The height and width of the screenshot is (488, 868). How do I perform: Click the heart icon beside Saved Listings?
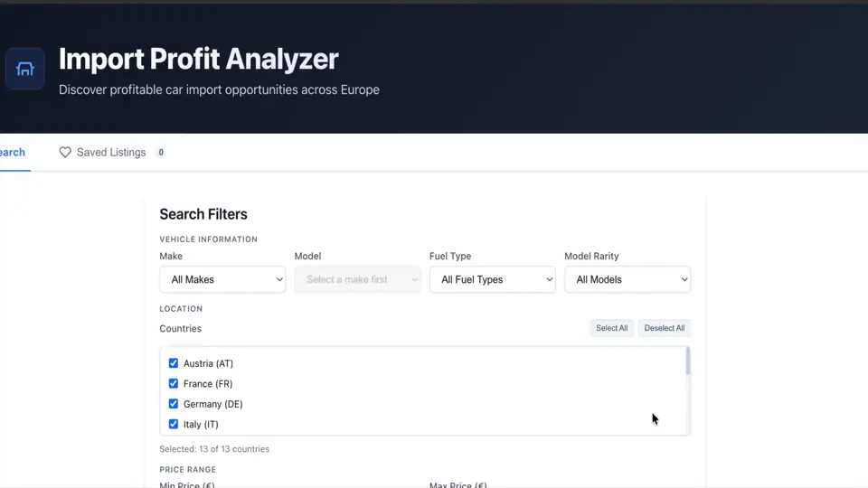[x=65, y=153]
